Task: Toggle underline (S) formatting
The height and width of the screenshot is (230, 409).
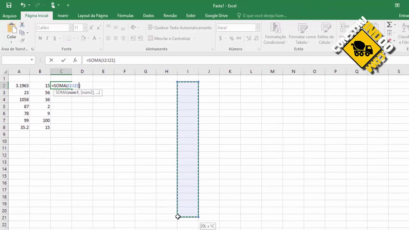Action: (55, 38)
